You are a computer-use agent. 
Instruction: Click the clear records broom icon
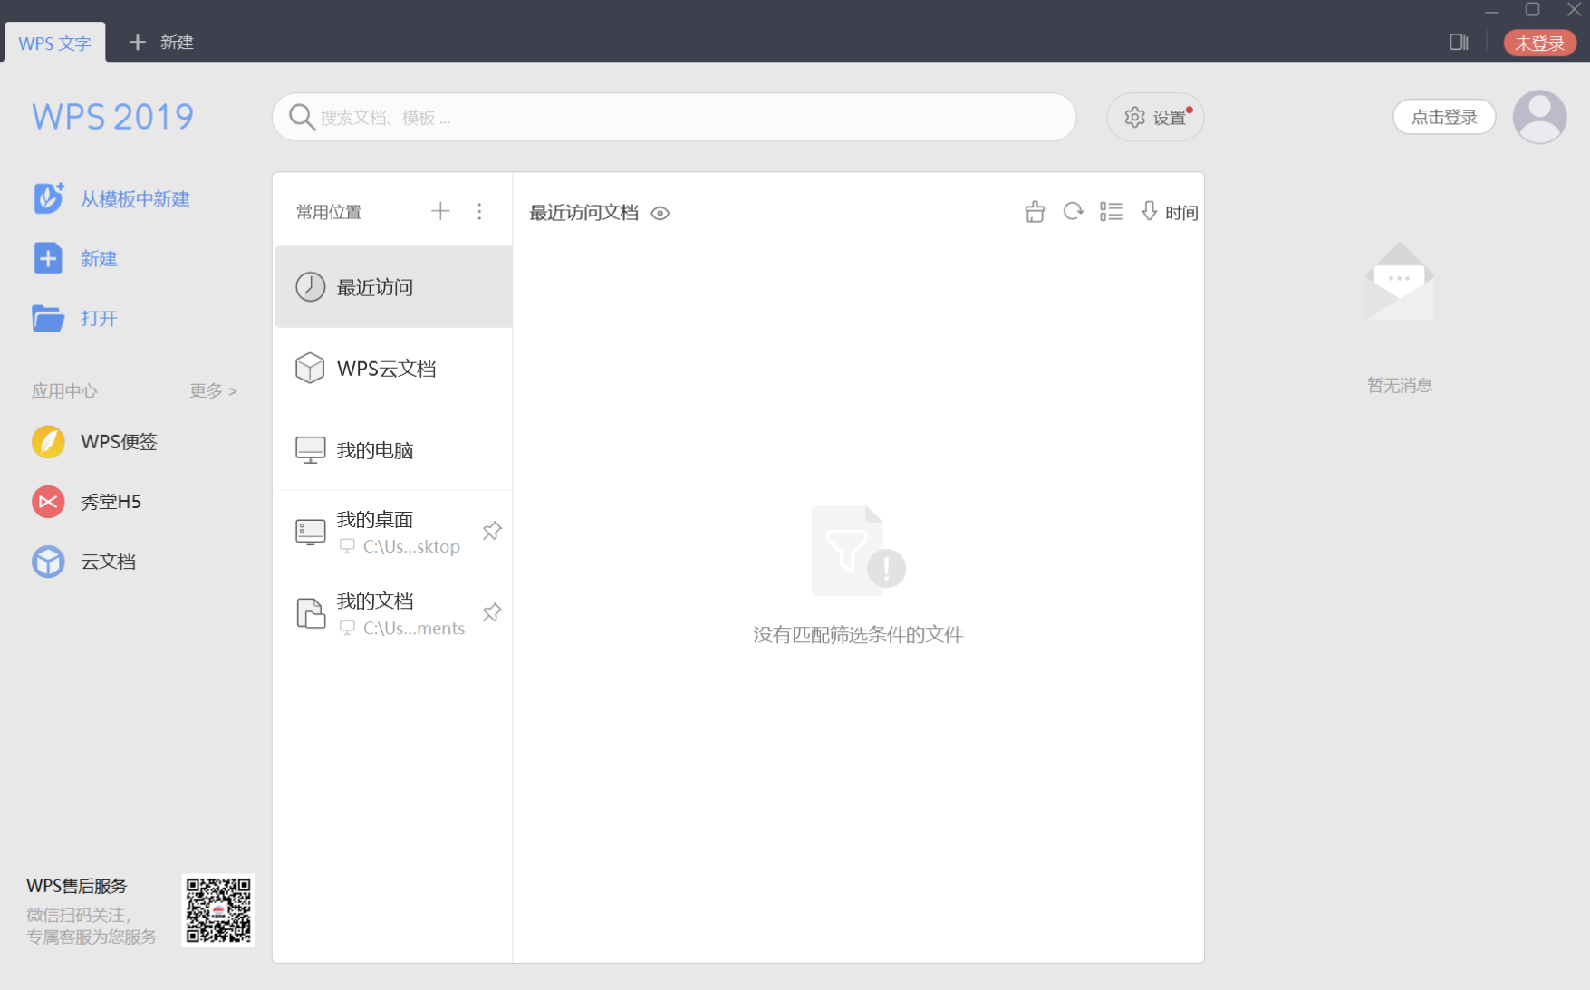coord(1035,212)
